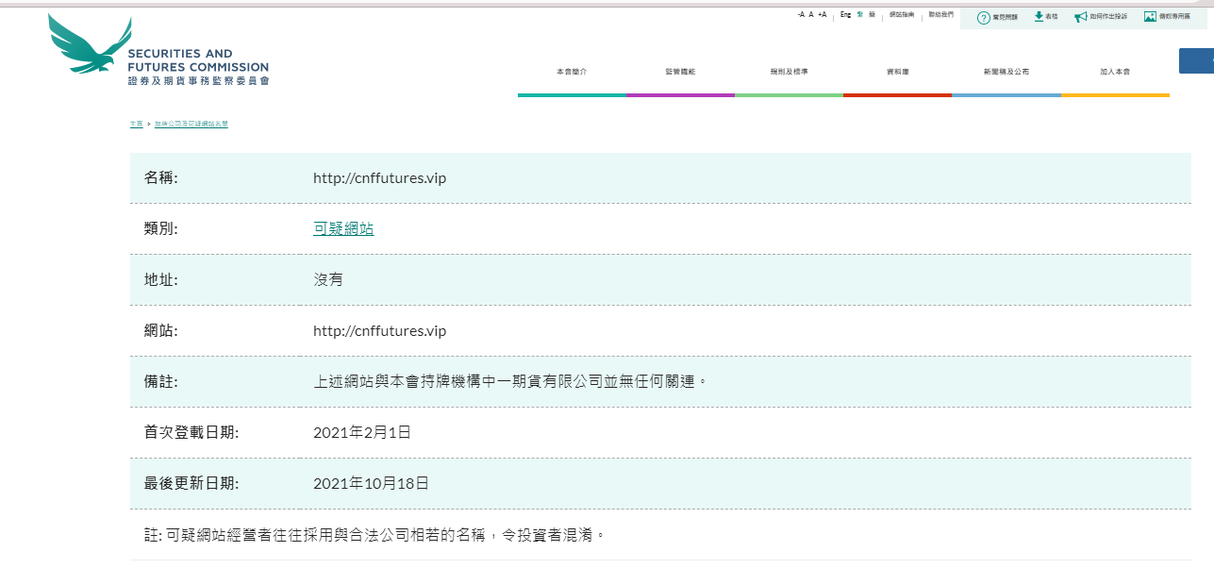
Task: Switch to Simplified Chinese 簡
Action: [872, 15]
